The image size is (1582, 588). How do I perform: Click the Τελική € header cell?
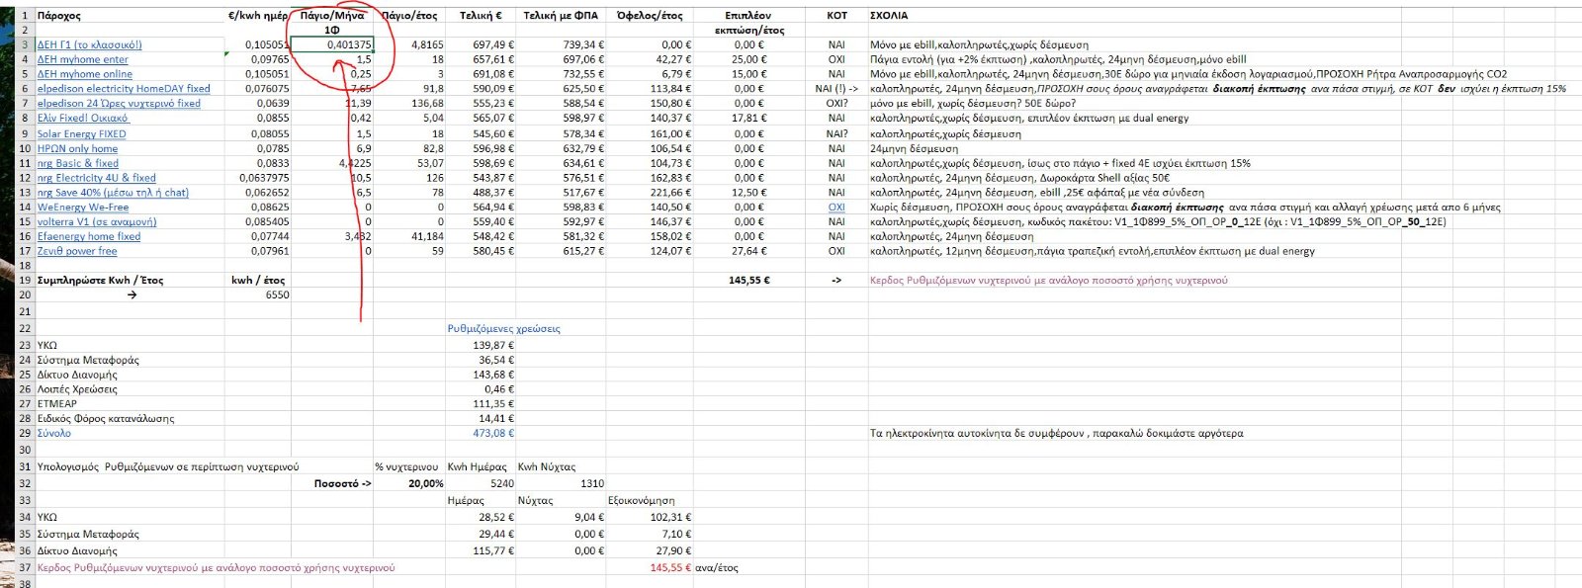click(x=481, y=16)
